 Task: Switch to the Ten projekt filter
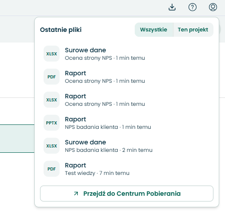(x=193, y=30)
